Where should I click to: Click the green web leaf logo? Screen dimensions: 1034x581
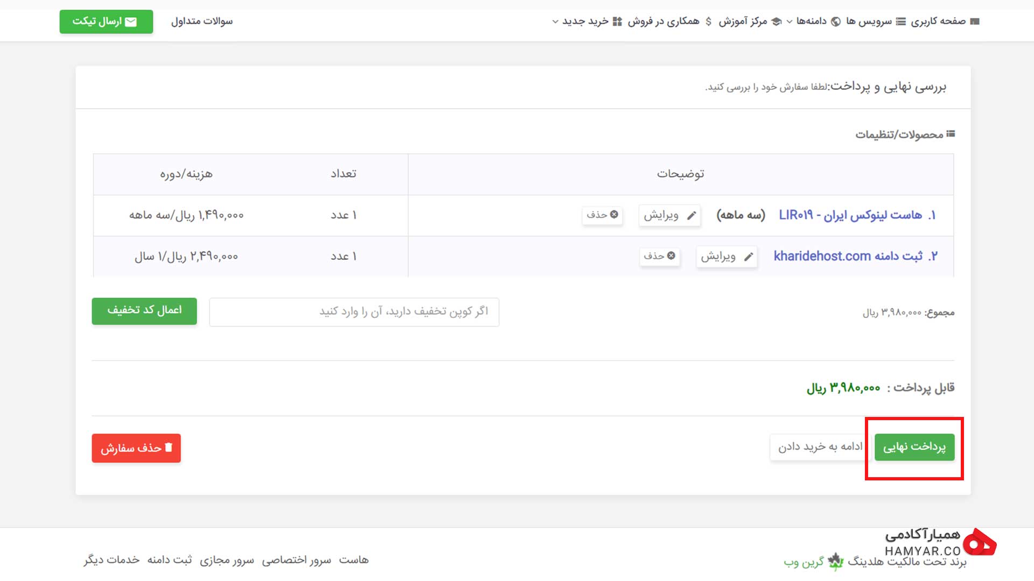835,562
